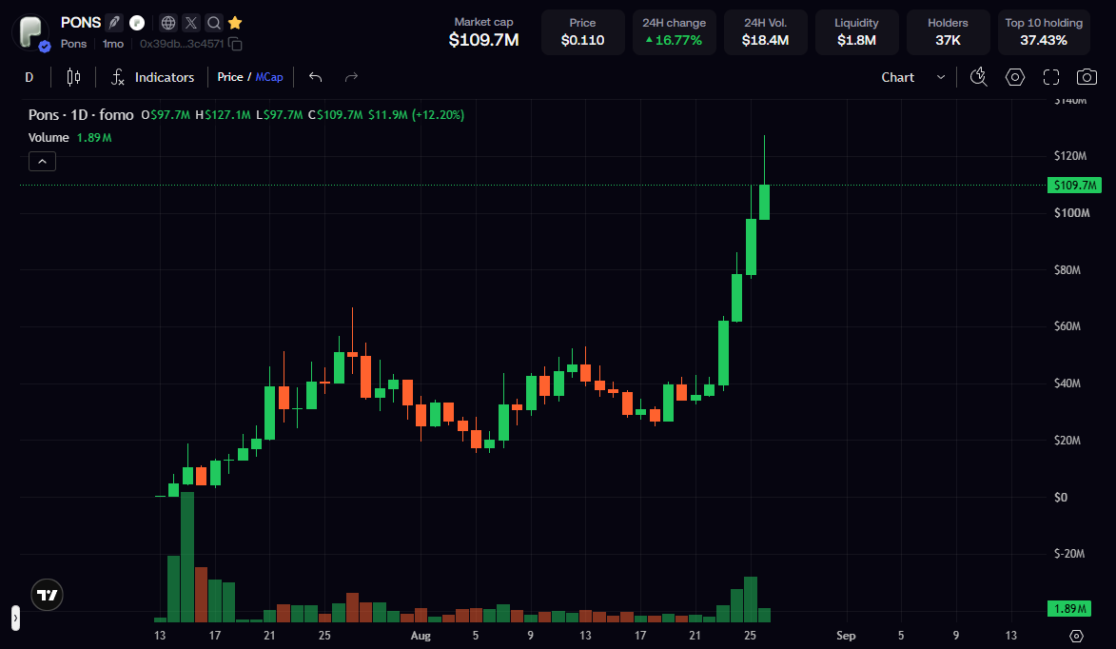The image size is (1116, 649).
Task: Click the 24H Vol. $18.4M stat
Action: pyautogui.click(x=765, y=32)
